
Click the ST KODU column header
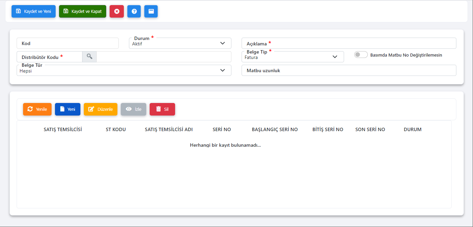pyautogui.click(x=116, y=129)
